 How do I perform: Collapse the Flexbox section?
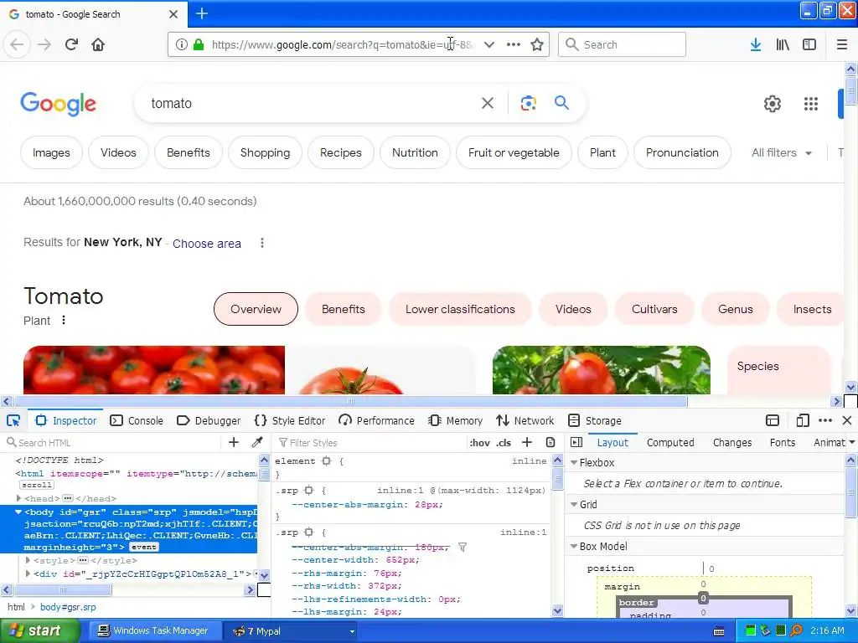pos(574,462)
